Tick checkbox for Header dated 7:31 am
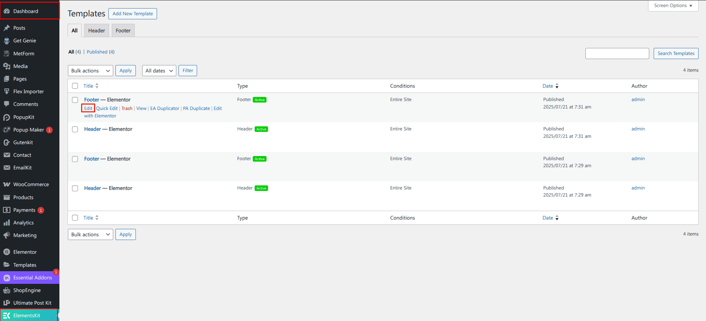The height and width of the screenshot is (321, 706). [x=75, y=129]
